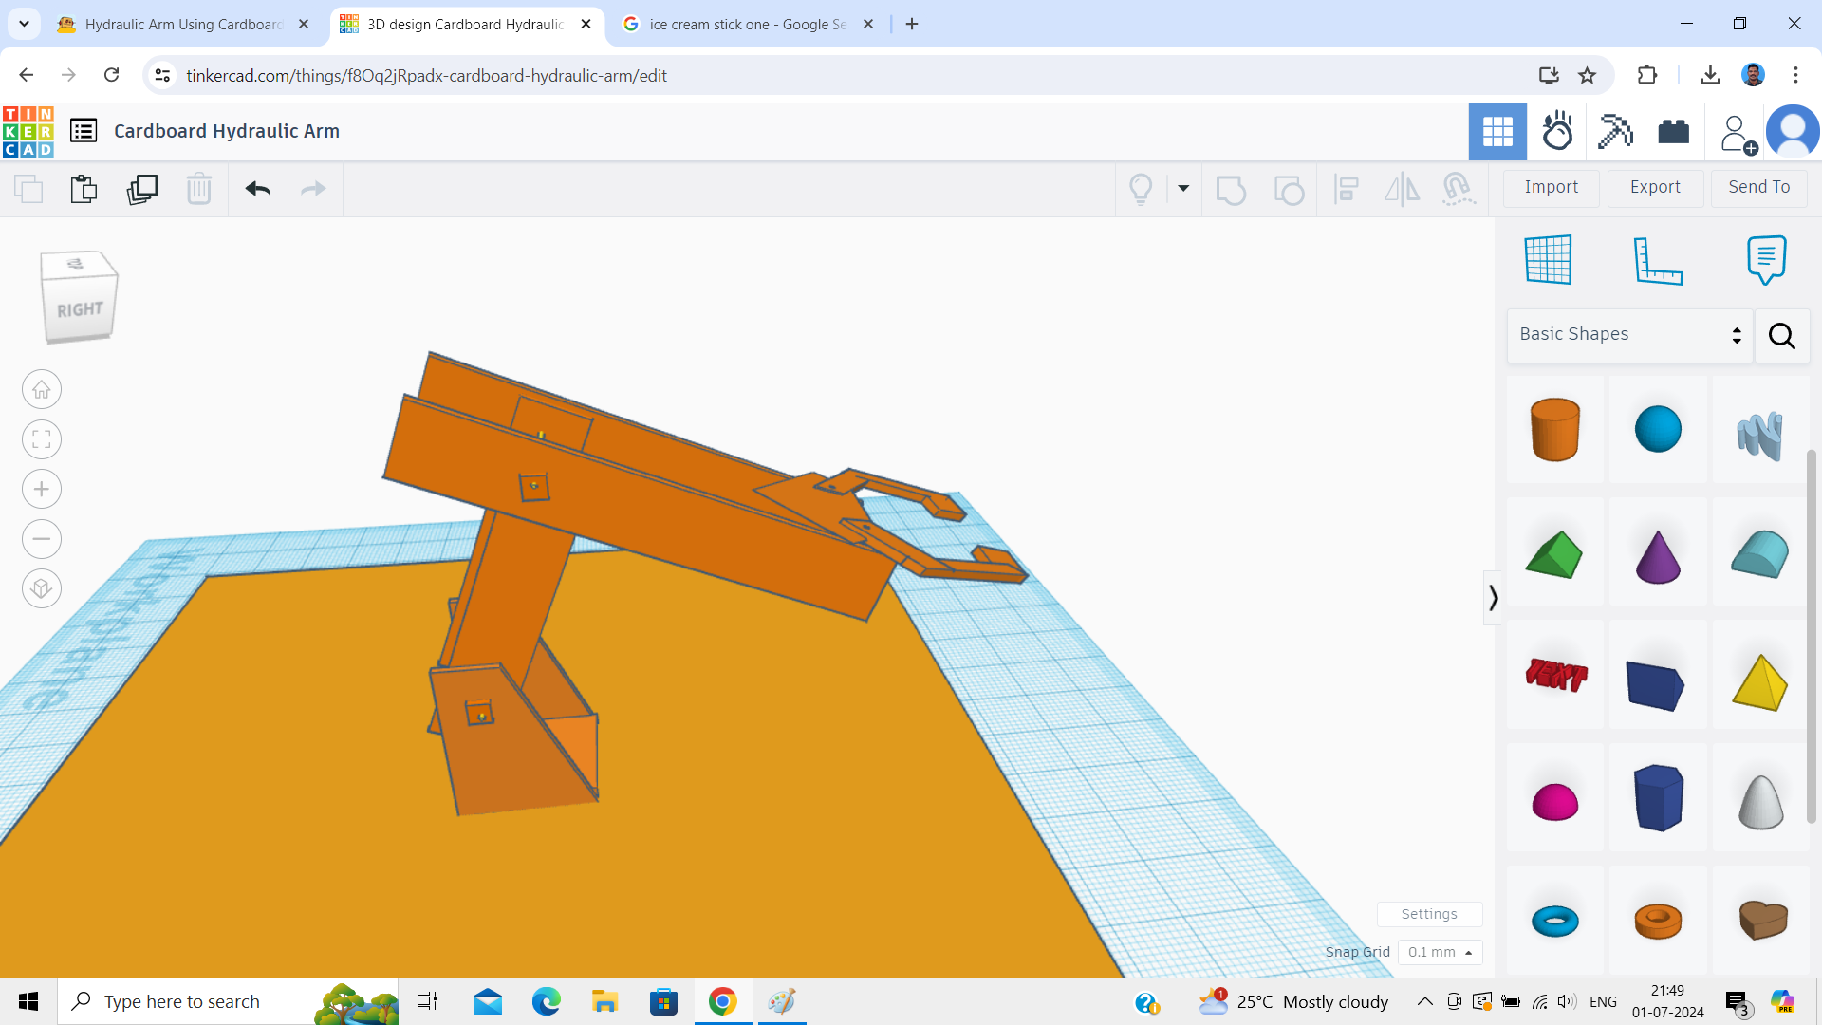
Task: Click the Duplicate and repeat icon
Action: (x=142, y=189)
